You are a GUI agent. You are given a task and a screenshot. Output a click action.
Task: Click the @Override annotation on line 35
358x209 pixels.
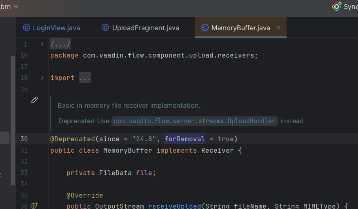click(84, 195)
